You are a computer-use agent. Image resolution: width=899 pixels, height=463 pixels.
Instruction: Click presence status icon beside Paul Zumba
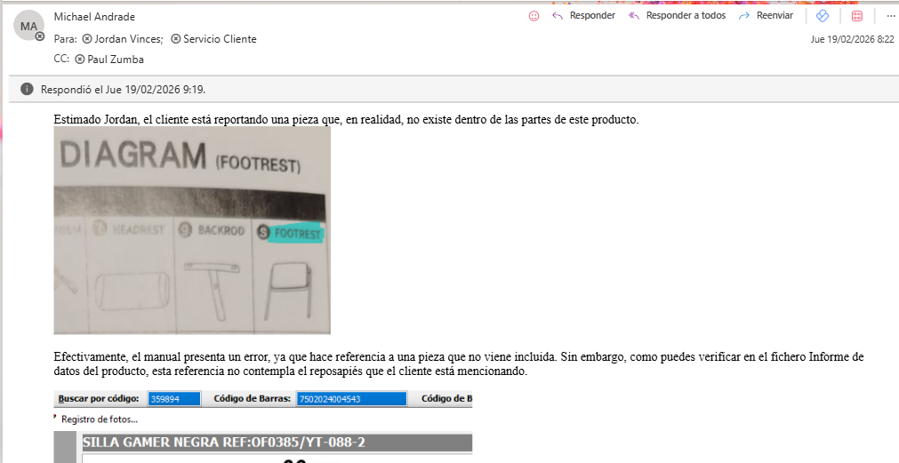click(80, 60)
